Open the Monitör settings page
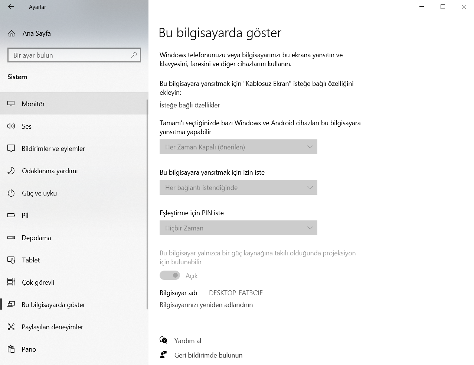 74,104
